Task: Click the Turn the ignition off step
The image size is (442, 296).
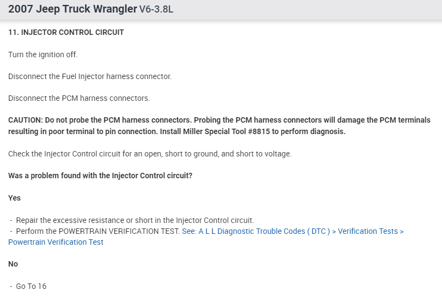Action: 43,55
